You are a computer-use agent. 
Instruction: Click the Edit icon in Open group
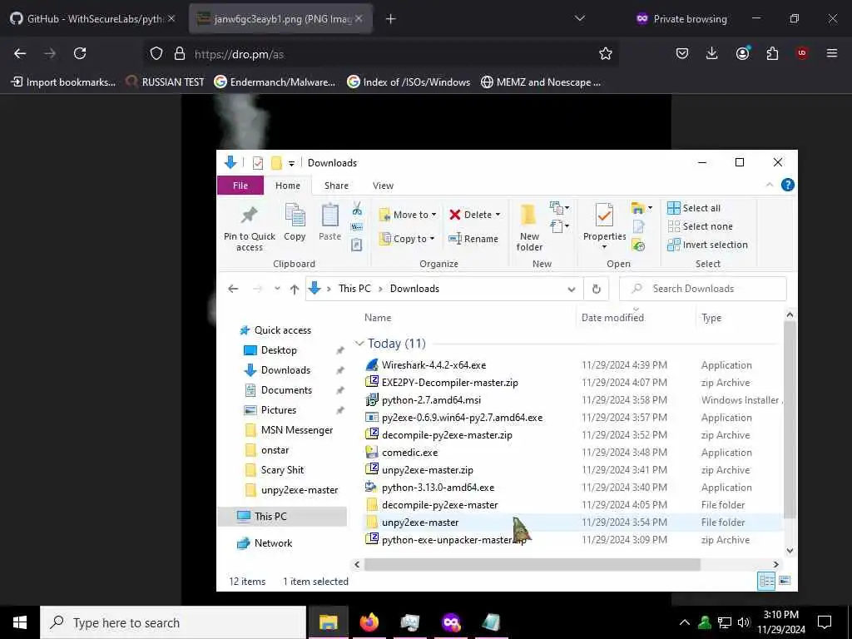click(x=638, y=226)
